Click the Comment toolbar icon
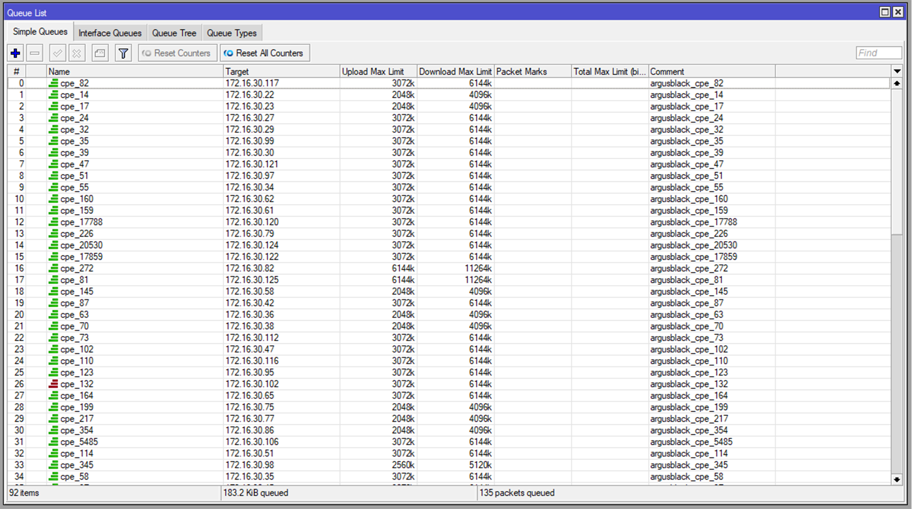 [x=100, y=53]
